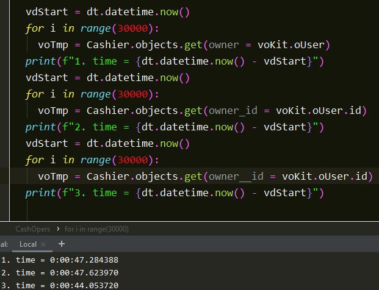Viewport: 379px width, 290px height.
Task: Add a new terminal session tab
Action: click(62, 244)
